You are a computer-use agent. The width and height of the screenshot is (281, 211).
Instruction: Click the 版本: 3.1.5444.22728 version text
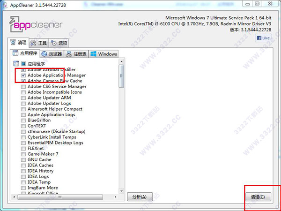coord(251,30)
